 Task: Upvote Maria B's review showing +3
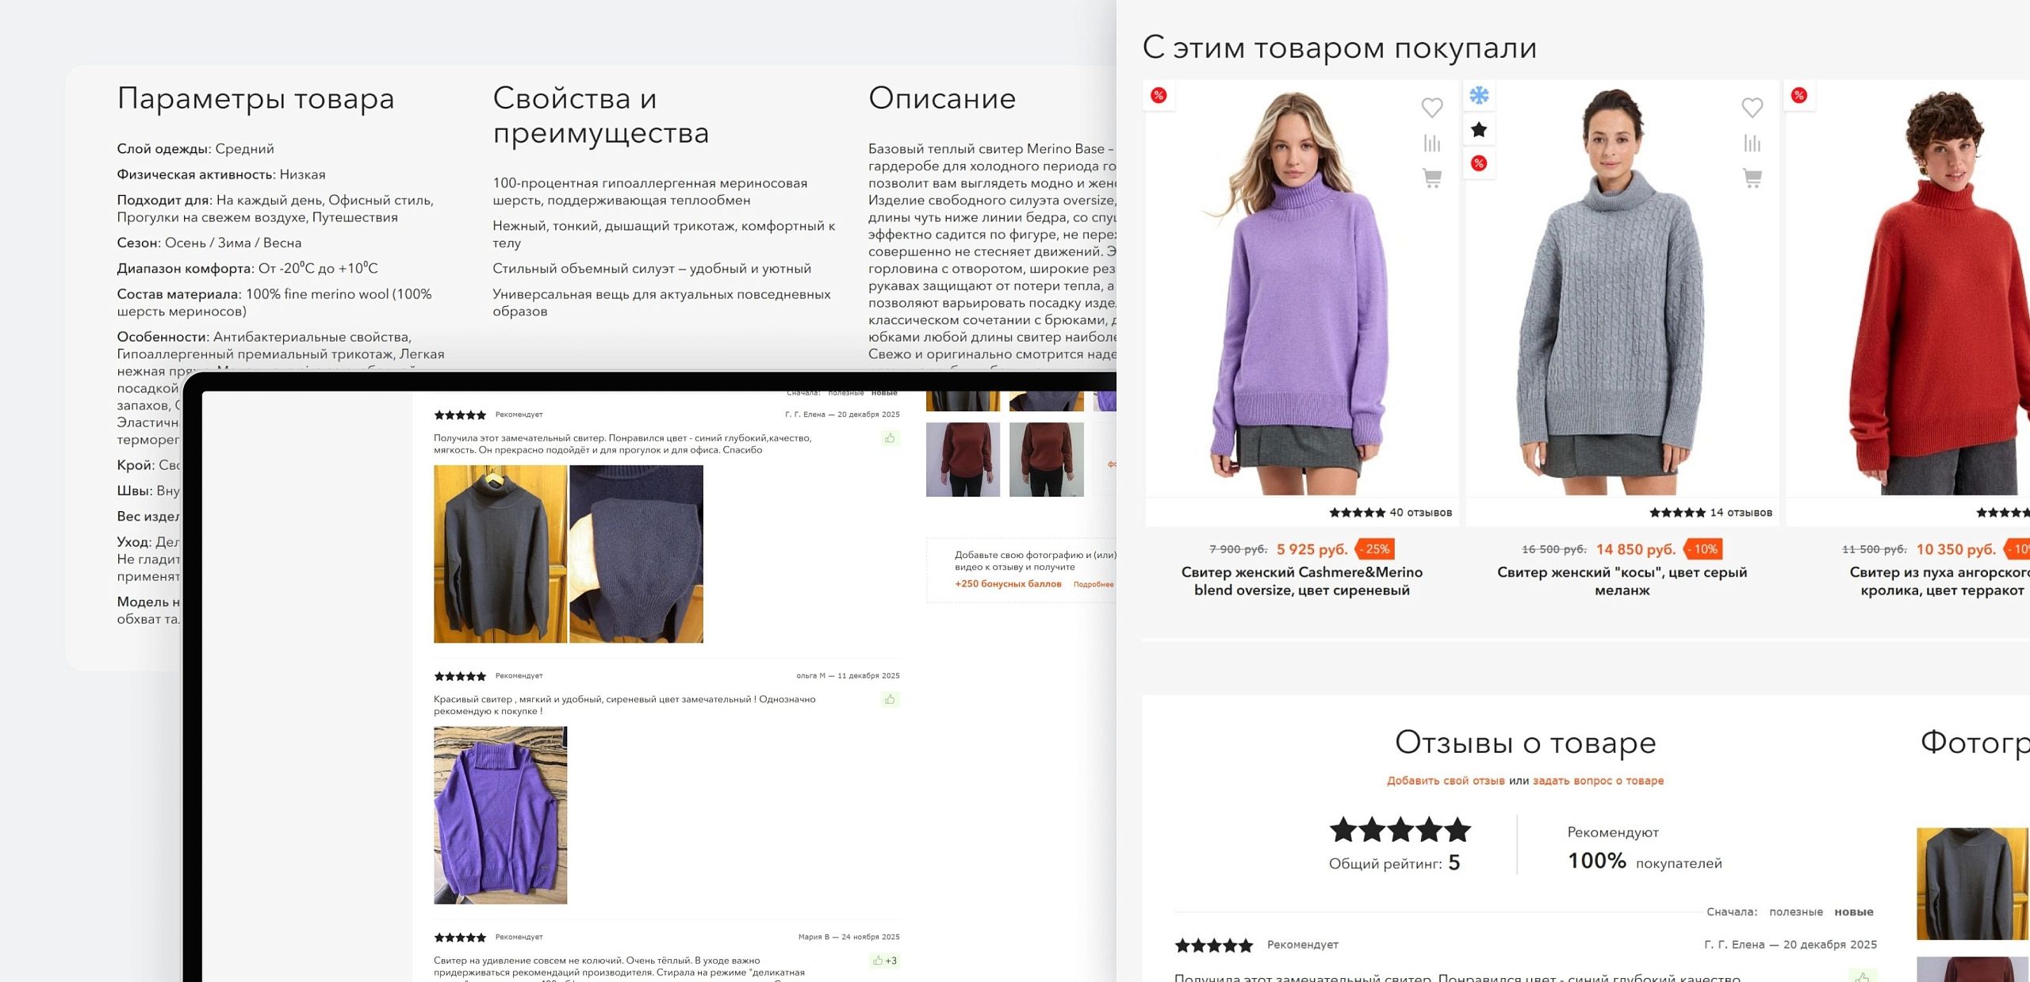coord(883,961)
